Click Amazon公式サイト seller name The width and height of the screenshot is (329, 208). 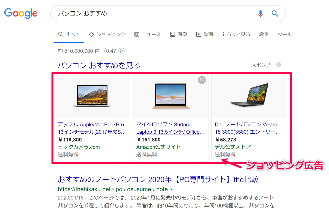[x=159, y=147]
